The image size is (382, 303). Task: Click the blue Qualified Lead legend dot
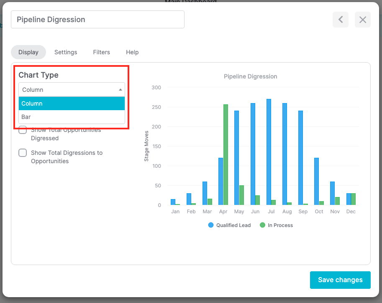[x=210, y=225]
